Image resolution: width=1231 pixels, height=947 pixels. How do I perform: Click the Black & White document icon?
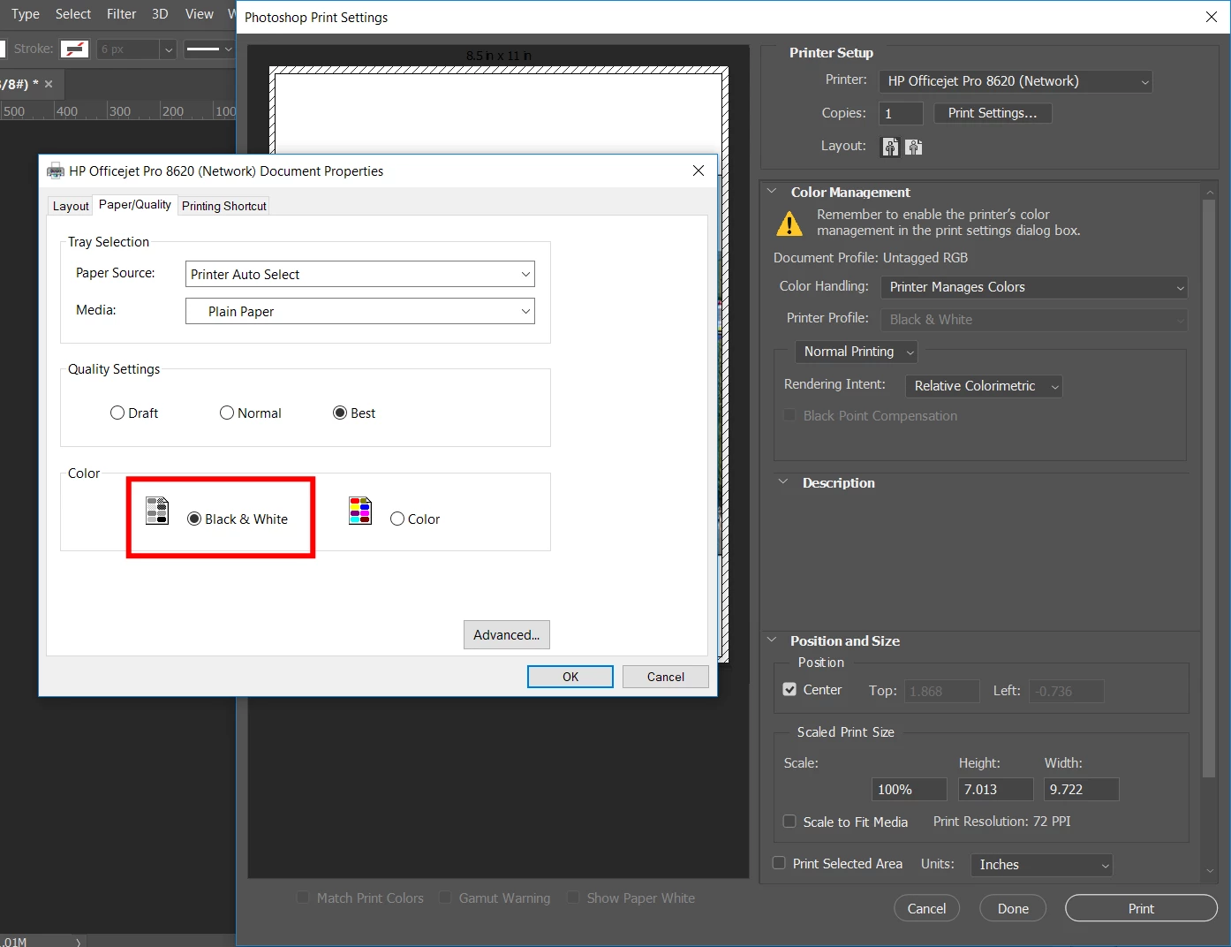[157, 511]
